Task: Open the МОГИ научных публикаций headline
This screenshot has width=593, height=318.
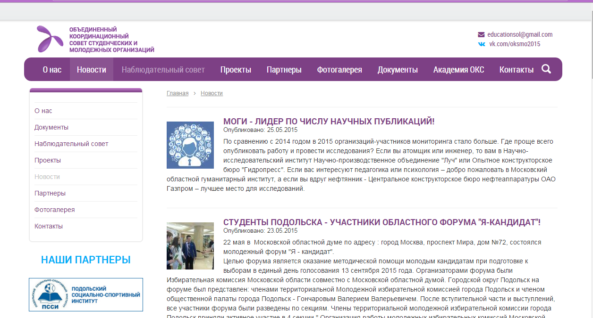Action: coord(329,122)
